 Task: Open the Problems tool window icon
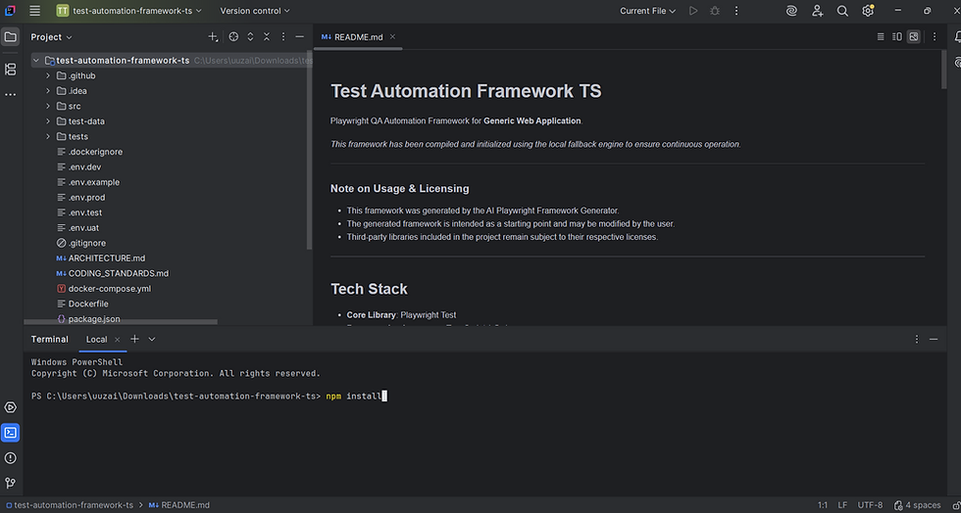point(11,458)
